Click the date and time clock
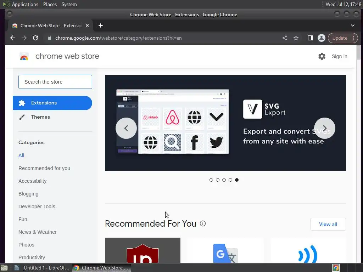363x272 pixels. point(343,4)
